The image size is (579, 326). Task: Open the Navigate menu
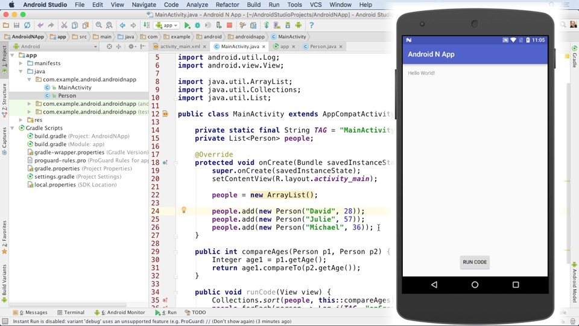[x=144, y=5]
